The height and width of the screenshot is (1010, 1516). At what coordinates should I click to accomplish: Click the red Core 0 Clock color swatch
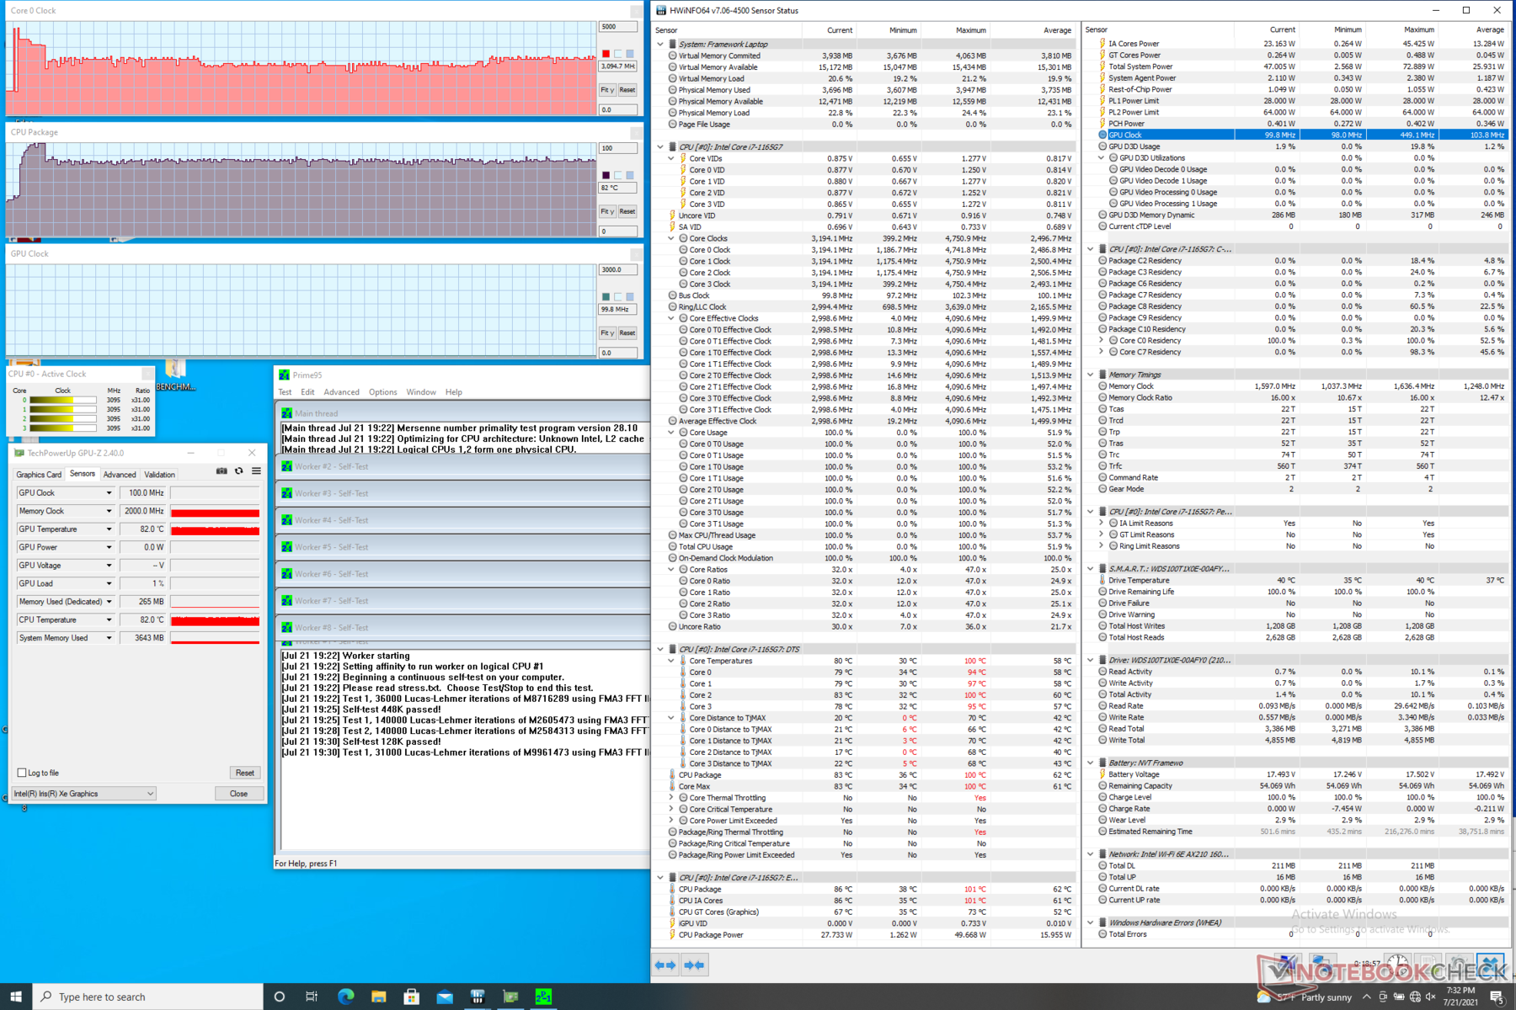606,54
